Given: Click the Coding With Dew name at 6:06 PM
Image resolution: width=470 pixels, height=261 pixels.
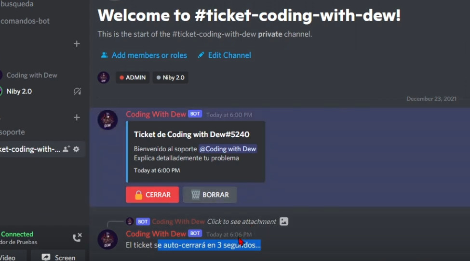Looking at the screenshot, I should [x=156, y=234].
